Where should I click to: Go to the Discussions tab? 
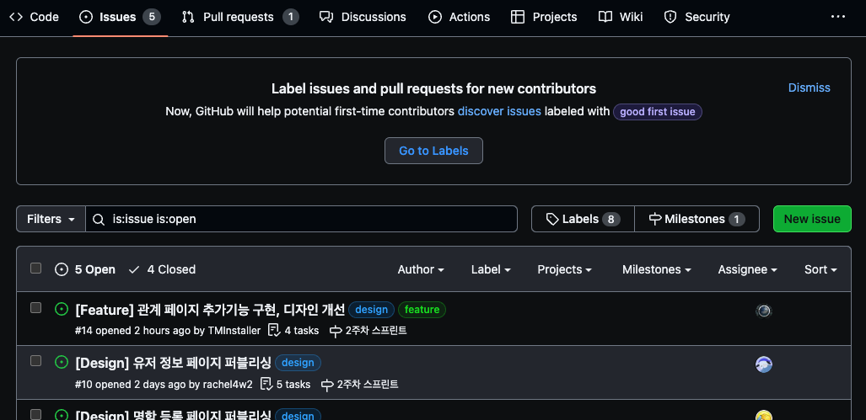(363, 17)
